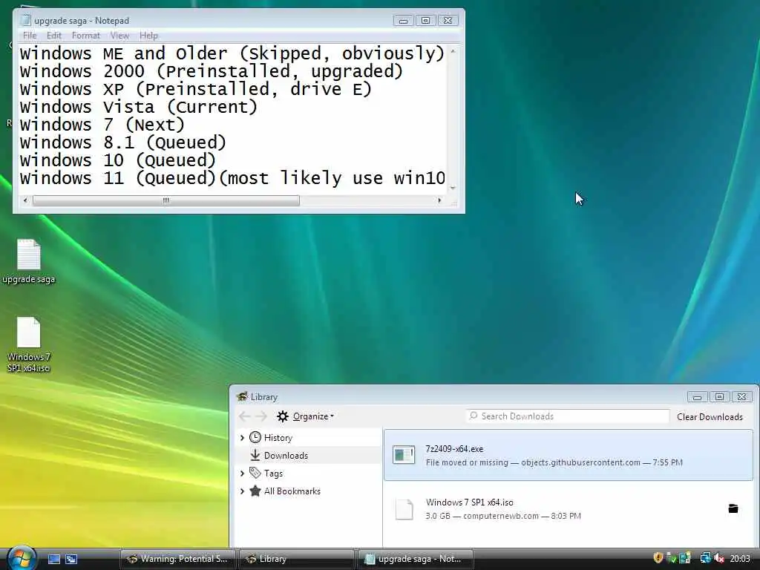This screenshot has width=760, height=570.
Task: Open the View menu in Notepad
Action: pos(119,36)
